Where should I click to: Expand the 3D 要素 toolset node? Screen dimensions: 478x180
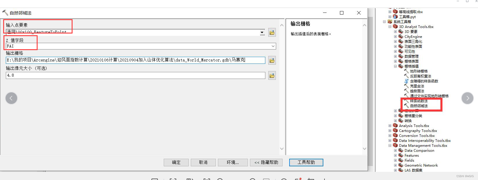(x=395, y=32)
